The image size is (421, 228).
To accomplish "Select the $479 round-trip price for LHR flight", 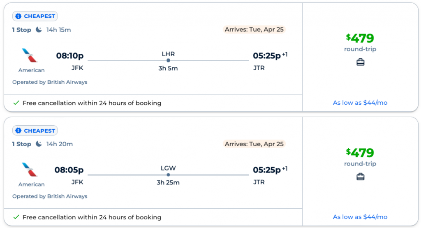I will 360,39.
